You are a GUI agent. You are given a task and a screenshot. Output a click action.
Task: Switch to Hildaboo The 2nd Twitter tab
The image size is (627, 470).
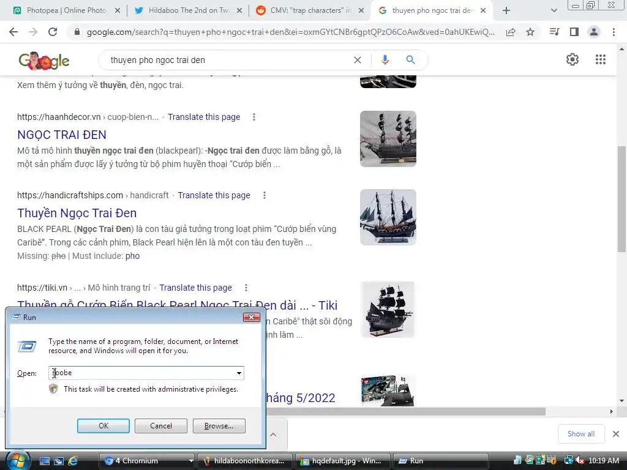(189, 11)
